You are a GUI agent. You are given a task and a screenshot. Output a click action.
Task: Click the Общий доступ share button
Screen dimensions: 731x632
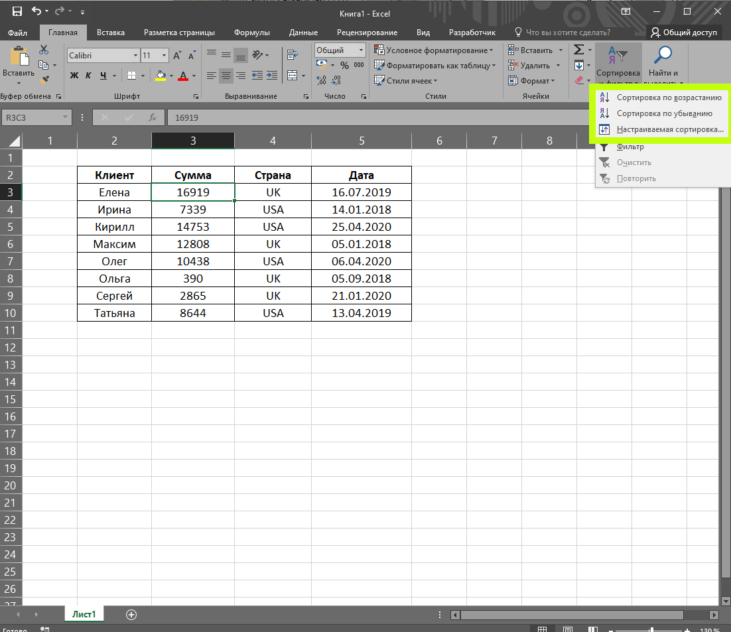[x=684, y=32]
